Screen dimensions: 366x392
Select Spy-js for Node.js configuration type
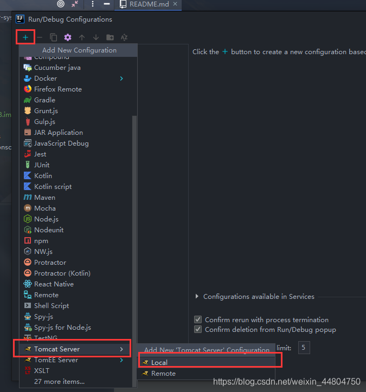click(75, 327)
